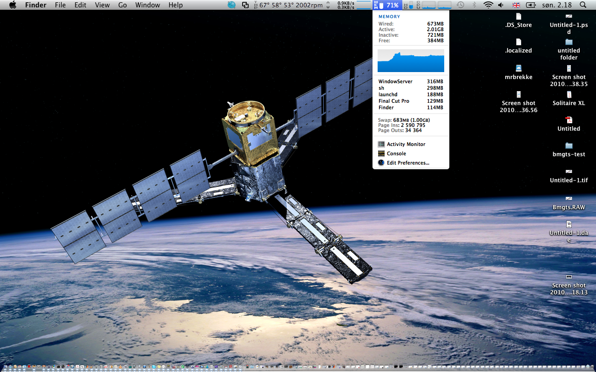Select the .DS_Store file on desktop
The image size is (596, 372).
[518, 20]
